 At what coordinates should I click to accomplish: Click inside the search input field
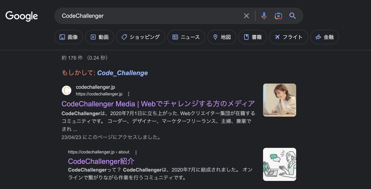point(139,15)
